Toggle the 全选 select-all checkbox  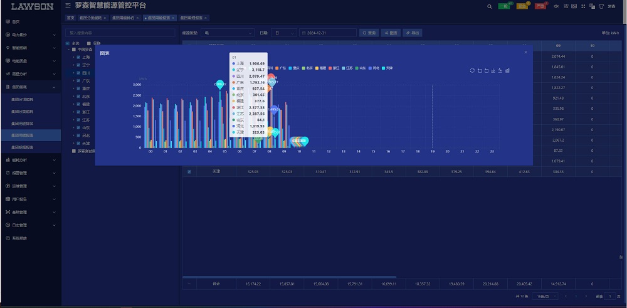[x=68, y=43]
